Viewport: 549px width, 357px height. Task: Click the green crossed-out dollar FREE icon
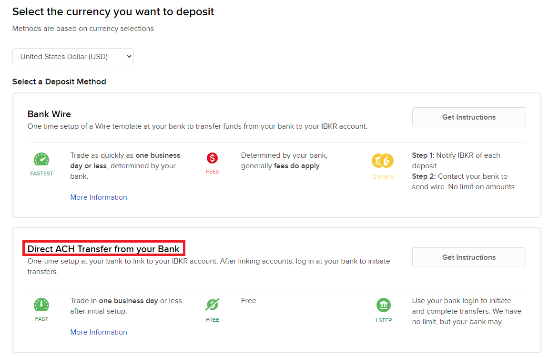click(x=213, y=305)
